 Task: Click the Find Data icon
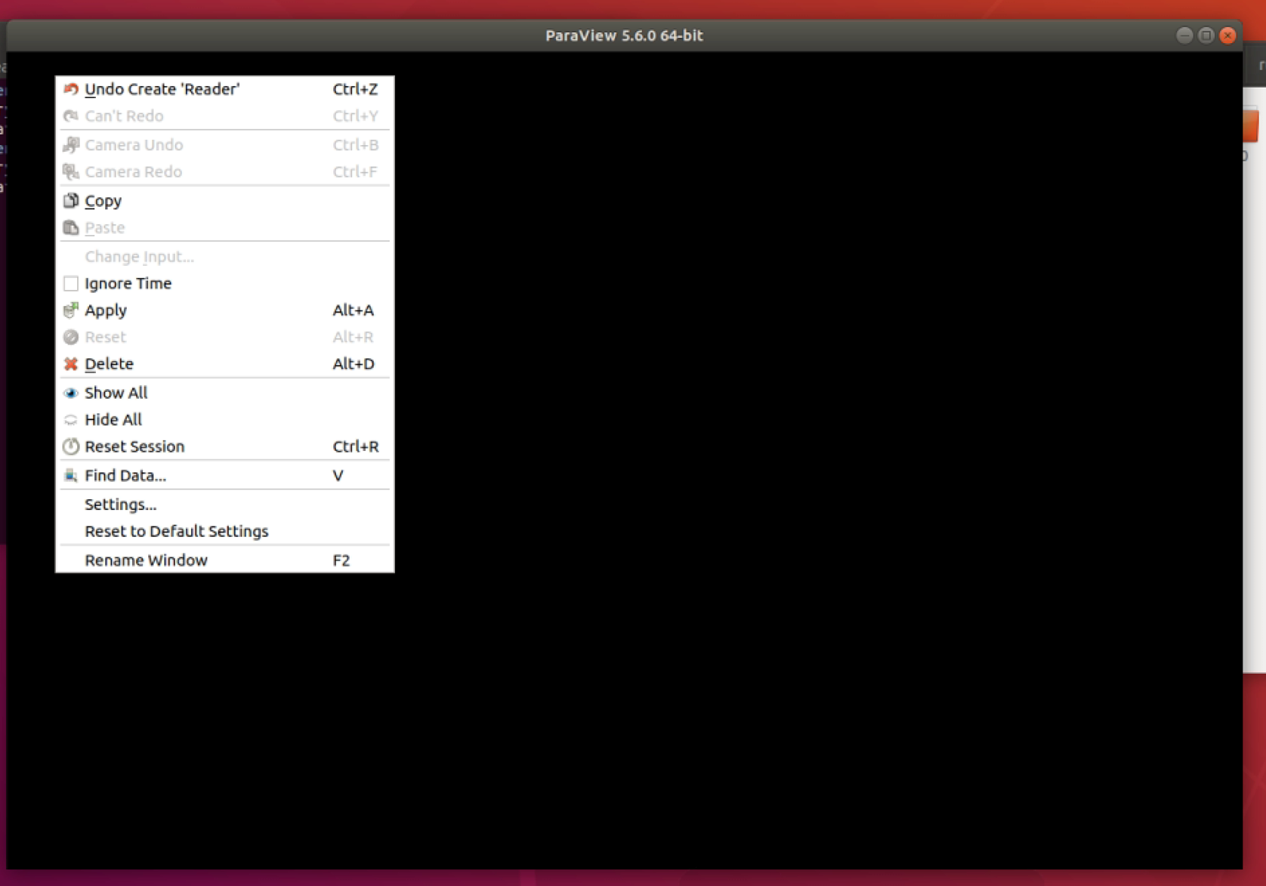click(71, 475)
